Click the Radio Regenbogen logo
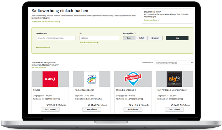Viewport: 222px width, 130px height. 92,79
